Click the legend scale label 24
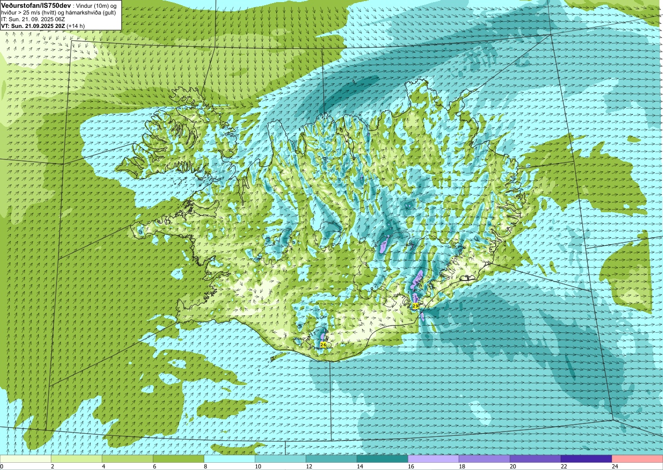663x470 pixels. 615,466
